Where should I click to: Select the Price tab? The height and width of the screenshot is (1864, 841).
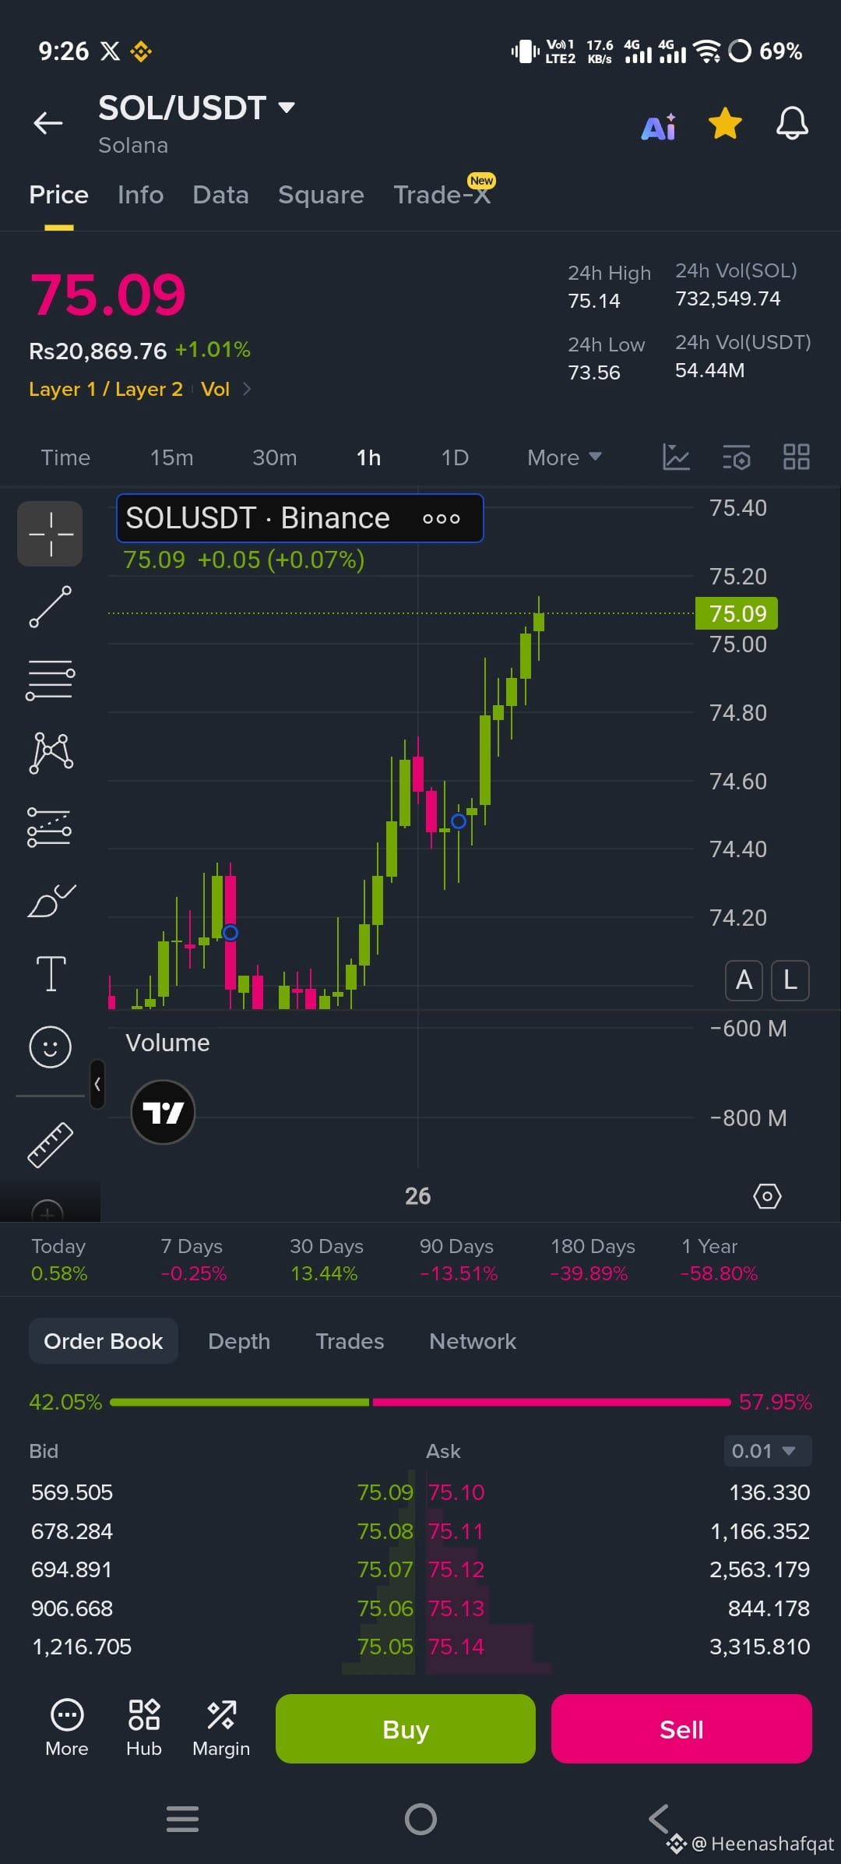[x=58, y=195]
